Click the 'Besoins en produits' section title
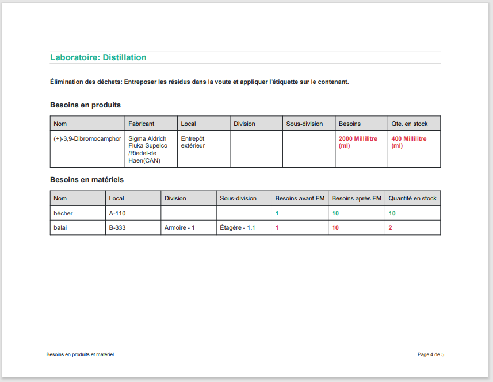493x382 pixels. pos(85,105)
